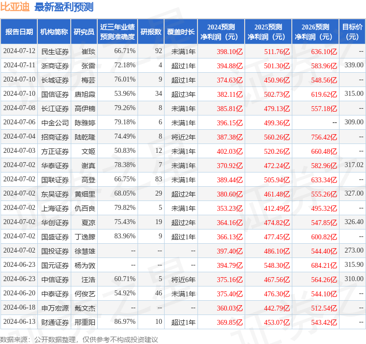Select 国联证券 institution cell
366x344 pixels.
(55, 179)
